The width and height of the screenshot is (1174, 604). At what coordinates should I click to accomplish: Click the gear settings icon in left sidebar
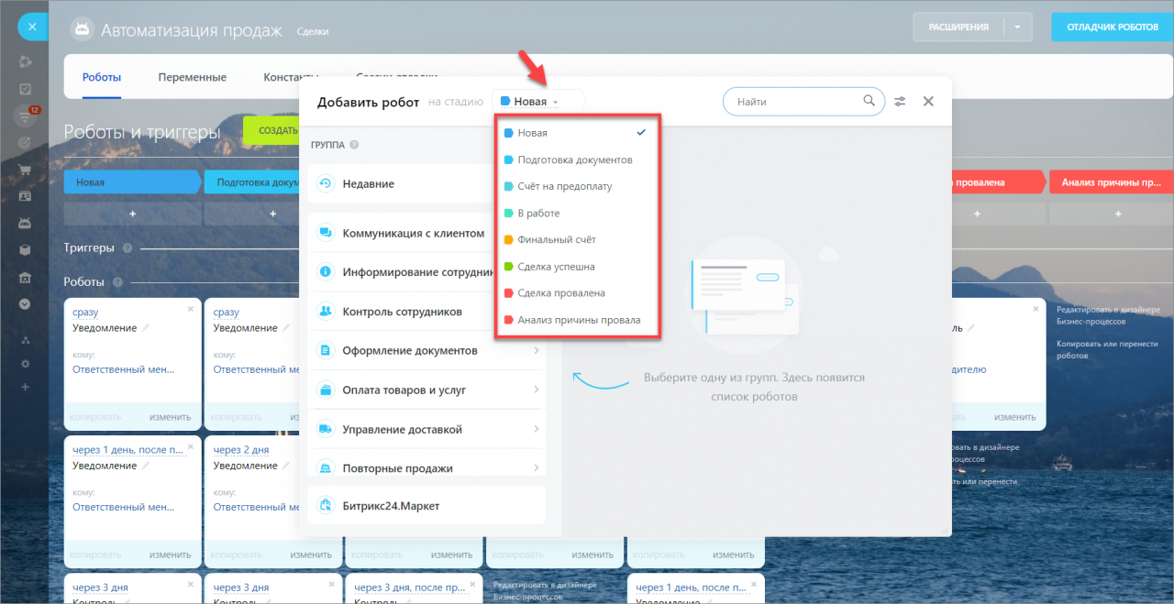click(26, 364)
